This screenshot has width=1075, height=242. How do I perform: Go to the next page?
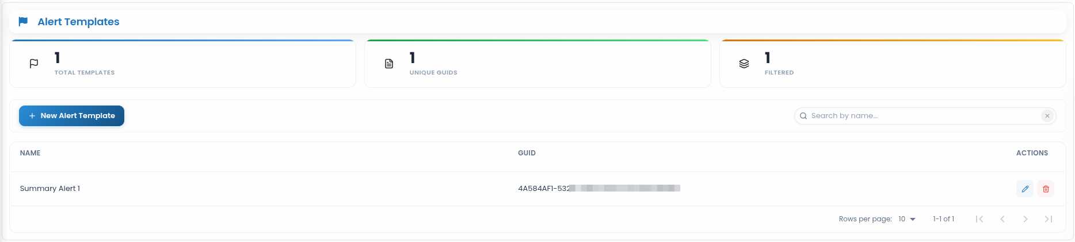[x=1026, y=219]
